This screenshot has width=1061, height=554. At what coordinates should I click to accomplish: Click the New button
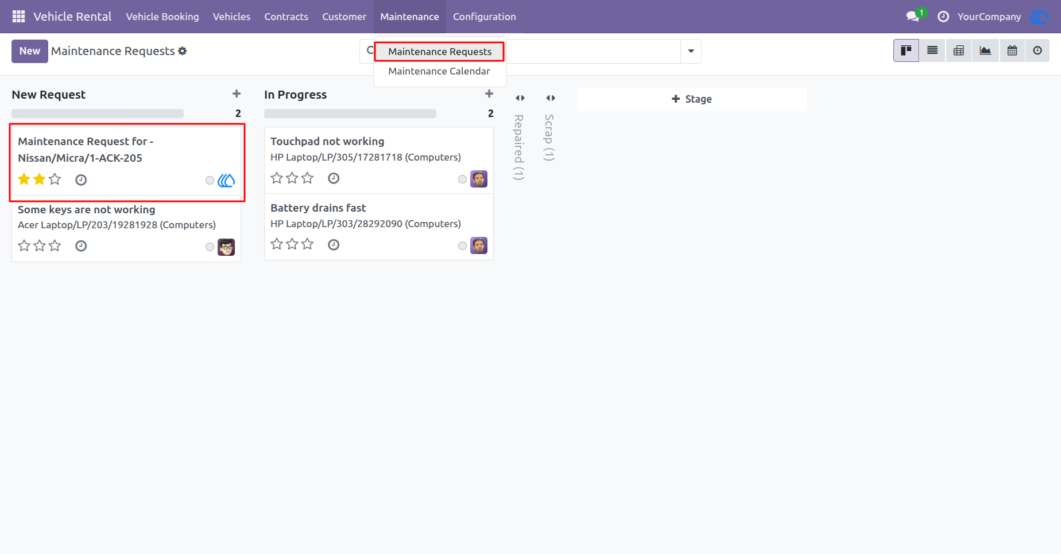coord(30,51)
